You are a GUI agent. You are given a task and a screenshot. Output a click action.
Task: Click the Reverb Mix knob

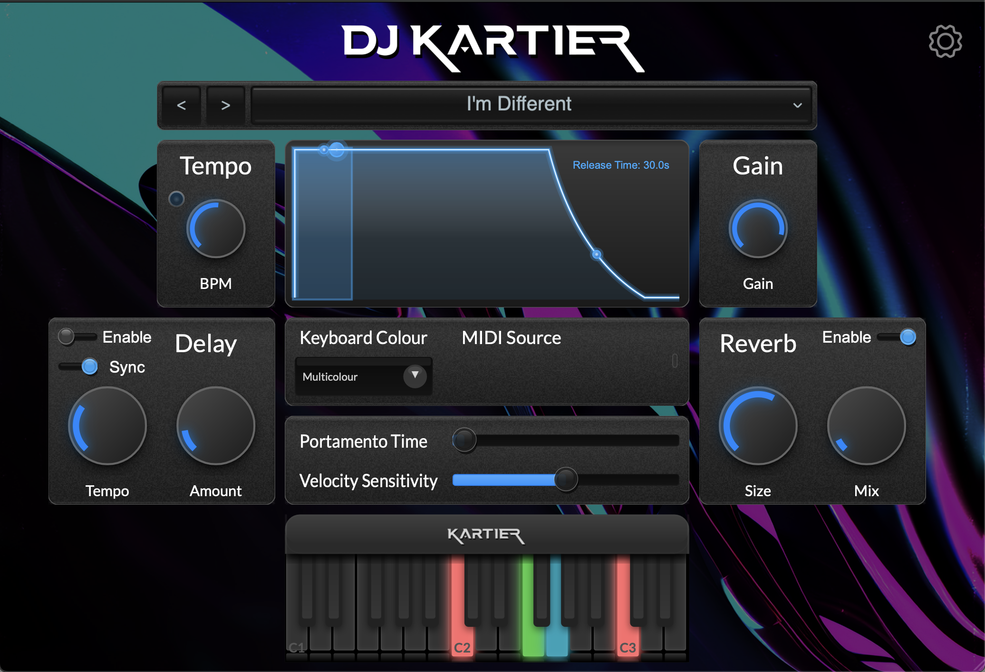click(x=866, y=425)
